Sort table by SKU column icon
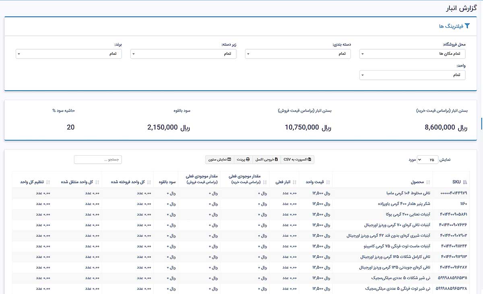 click(x=466, y=182)
